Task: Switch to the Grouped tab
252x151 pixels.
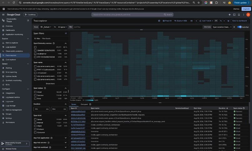Action: pyautogui.click(x=84, y=104)
